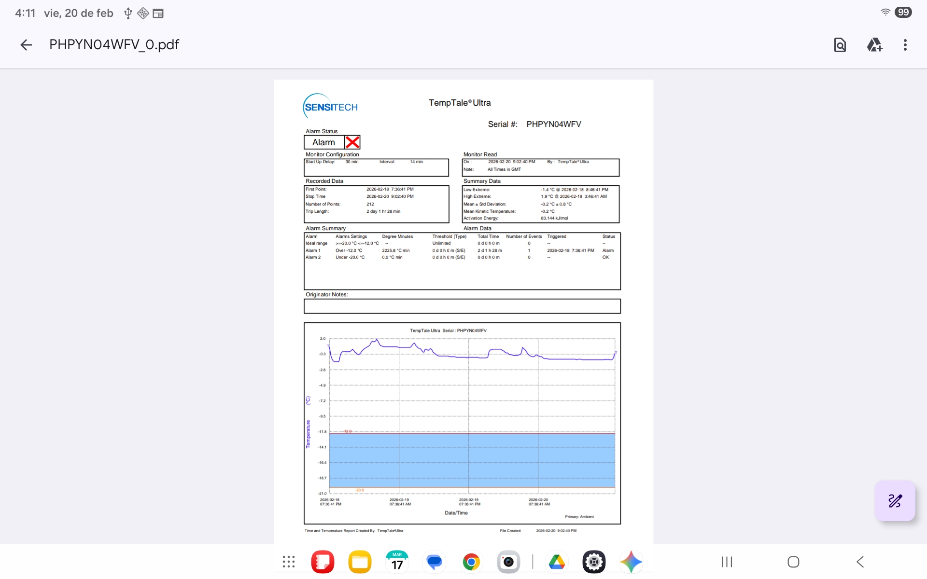Launch the red notes app in taskbar
927x579 pixels.
[323, 562]
